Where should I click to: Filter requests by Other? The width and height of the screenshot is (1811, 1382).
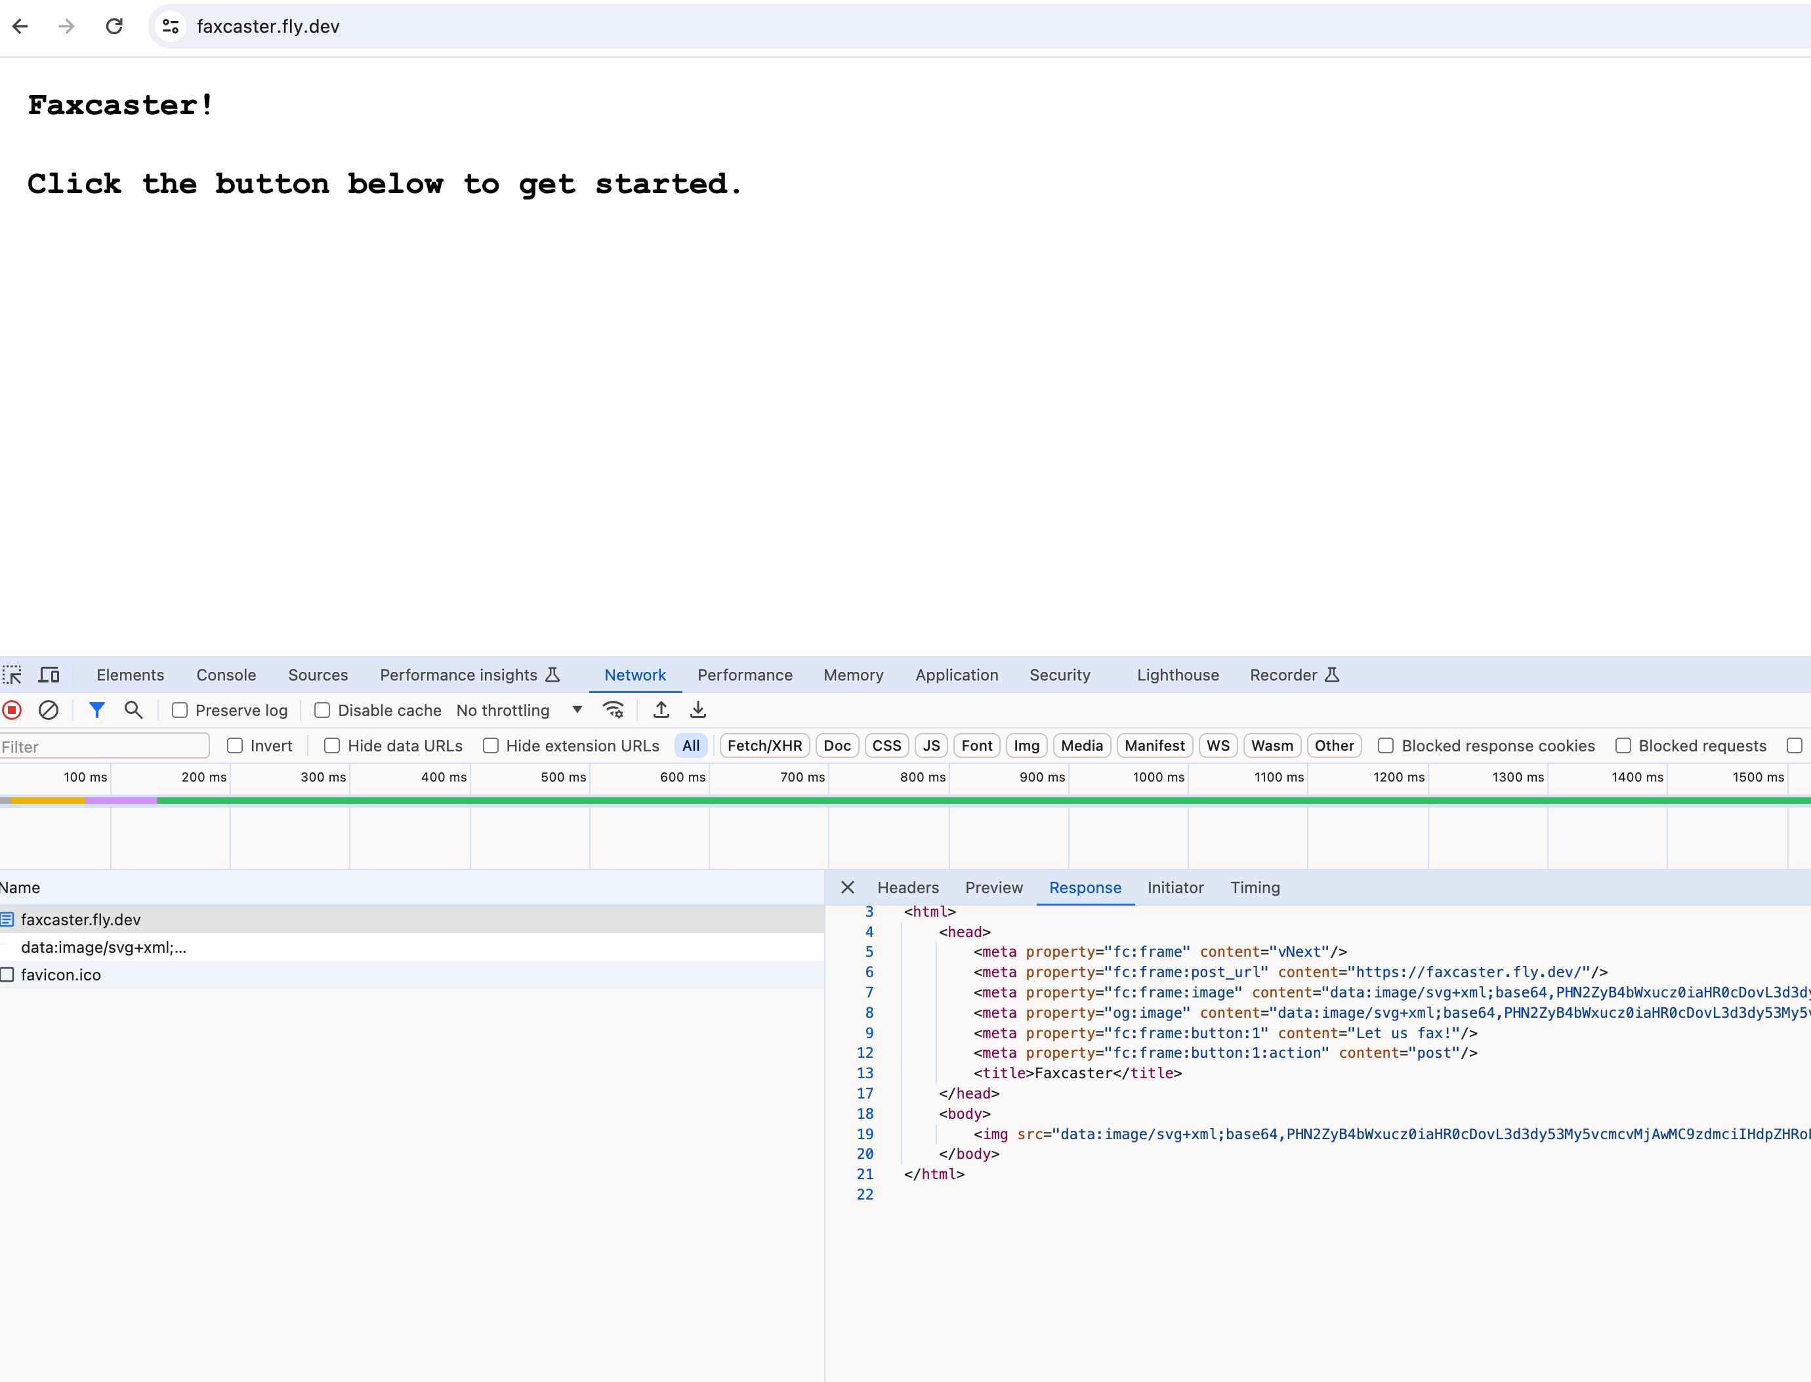pyautogui.click(x=1334, y=745)
